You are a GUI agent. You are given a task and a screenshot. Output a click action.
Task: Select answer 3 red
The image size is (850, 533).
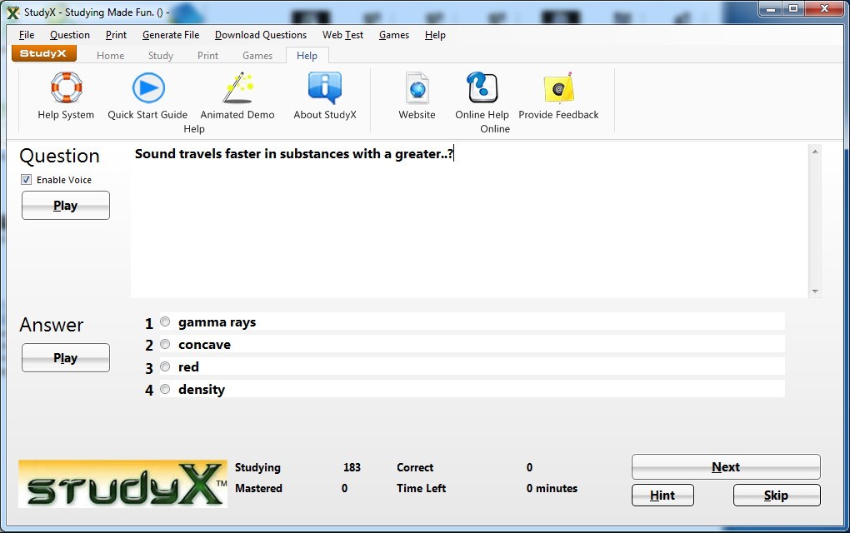tap(165, 366)
